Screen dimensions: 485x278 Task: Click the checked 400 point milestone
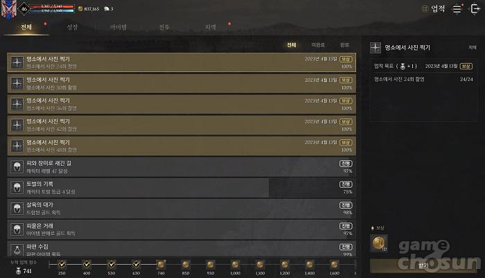click(87, 264)
